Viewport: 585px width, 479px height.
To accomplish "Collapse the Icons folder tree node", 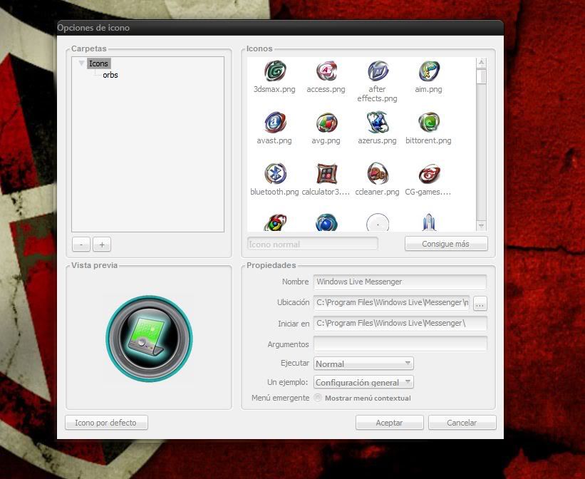I will (x=81, y=63).
